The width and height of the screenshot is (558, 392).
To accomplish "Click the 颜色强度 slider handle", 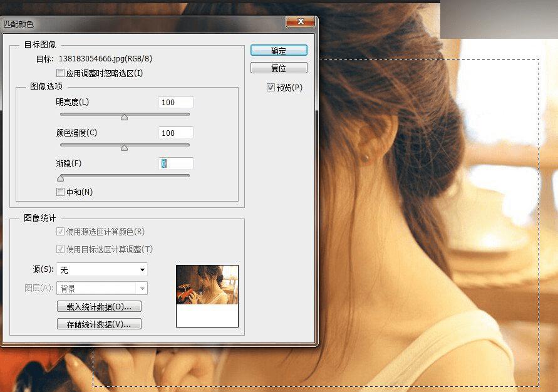I will click(124, 148).
